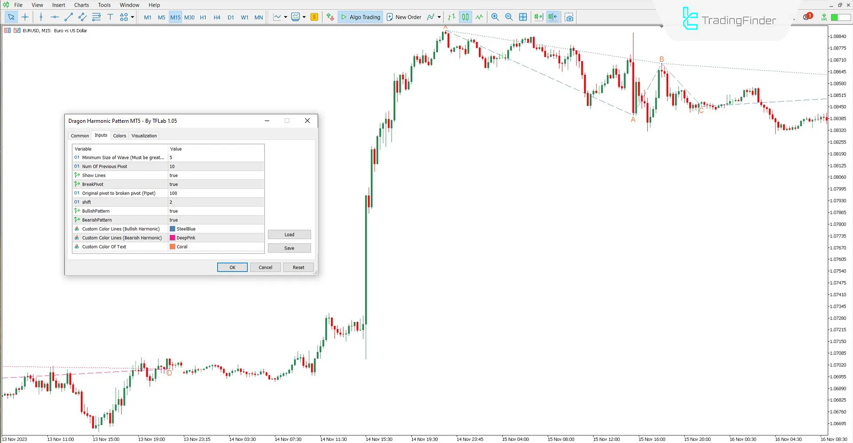Image resolution: width=853 pixels, height=443 pixels.
Task: Toggle the Show Lines value
Action: click(216, 175)
